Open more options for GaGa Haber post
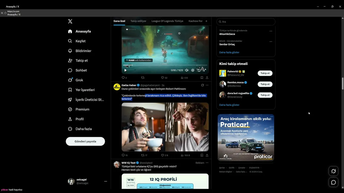The image size is (344, 193). tap(207, 85)
